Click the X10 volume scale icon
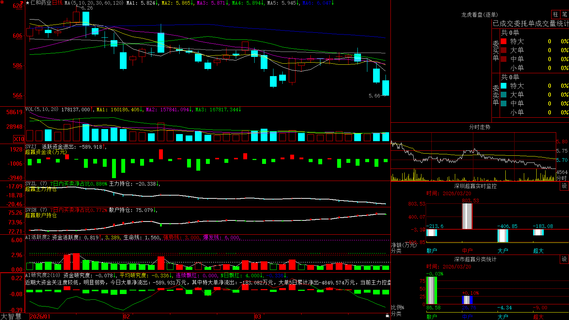This screenshot has height=320, width=569. tap(19, 139)
